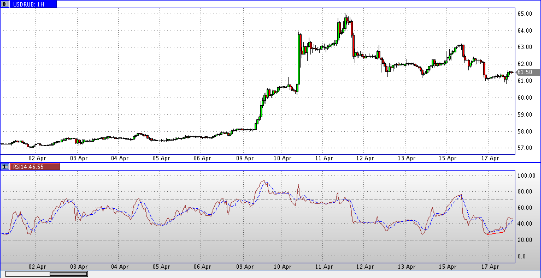Click the 58.00 price axis label
The height and width of the screenshot is (278, 541).
click(524, 131)
